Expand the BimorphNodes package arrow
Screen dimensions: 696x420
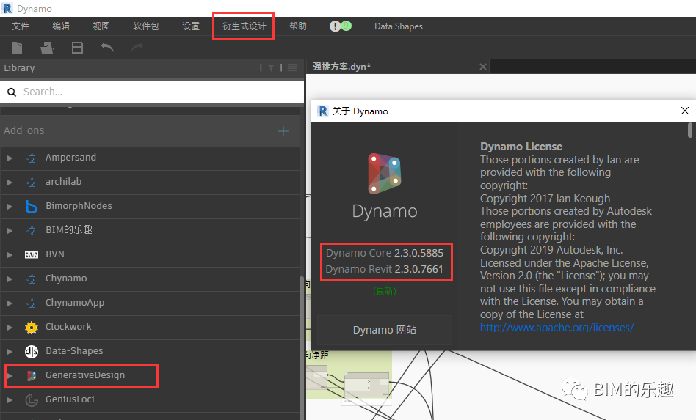pos(10,207)
